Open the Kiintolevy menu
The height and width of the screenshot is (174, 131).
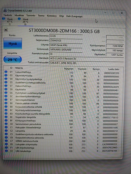[52, 16]
